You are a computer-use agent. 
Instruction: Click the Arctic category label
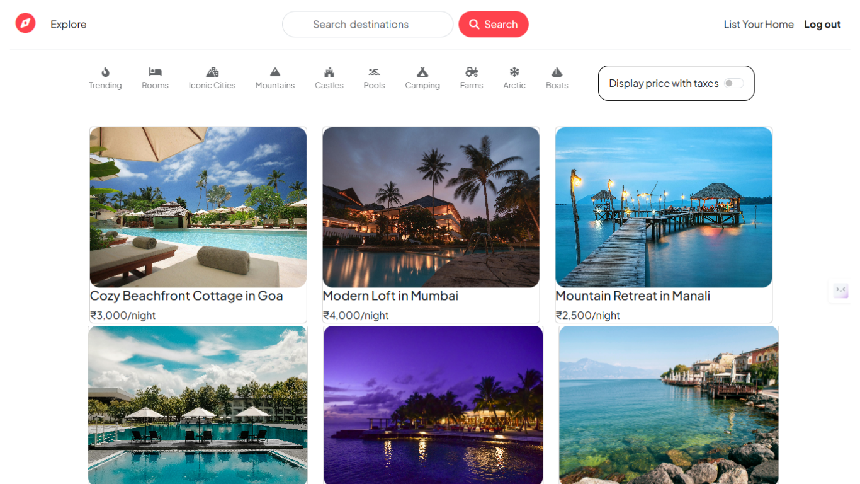coord(514,85)
